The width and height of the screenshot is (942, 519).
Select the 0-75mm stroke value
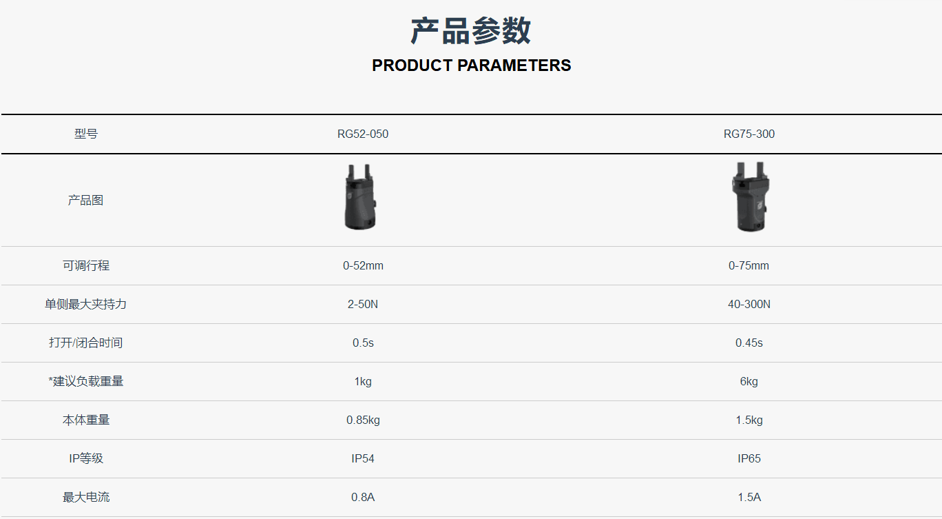pos(749,266)
